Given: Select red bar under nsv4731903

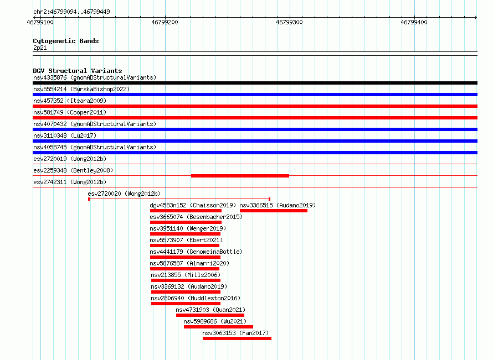Looking at the screenshot, I should click(210, 315).
